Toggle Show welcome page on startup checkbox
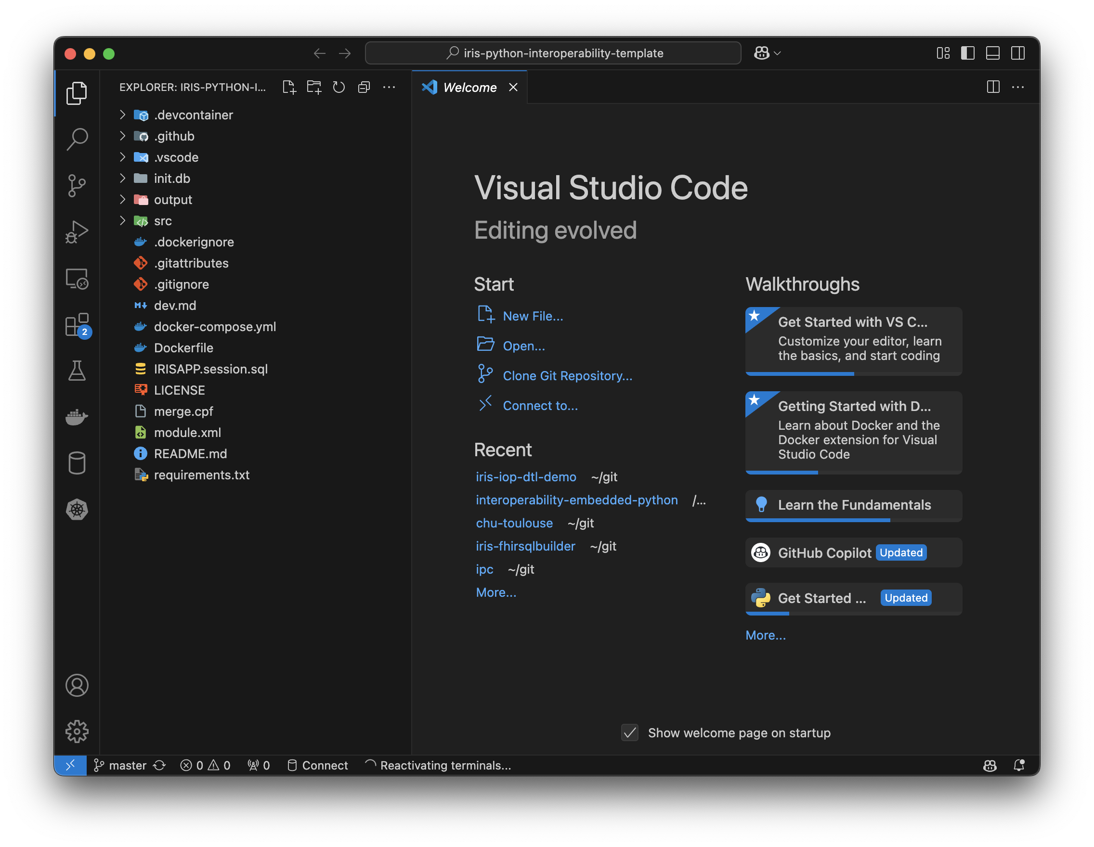1094x847 pixels. 630,732
